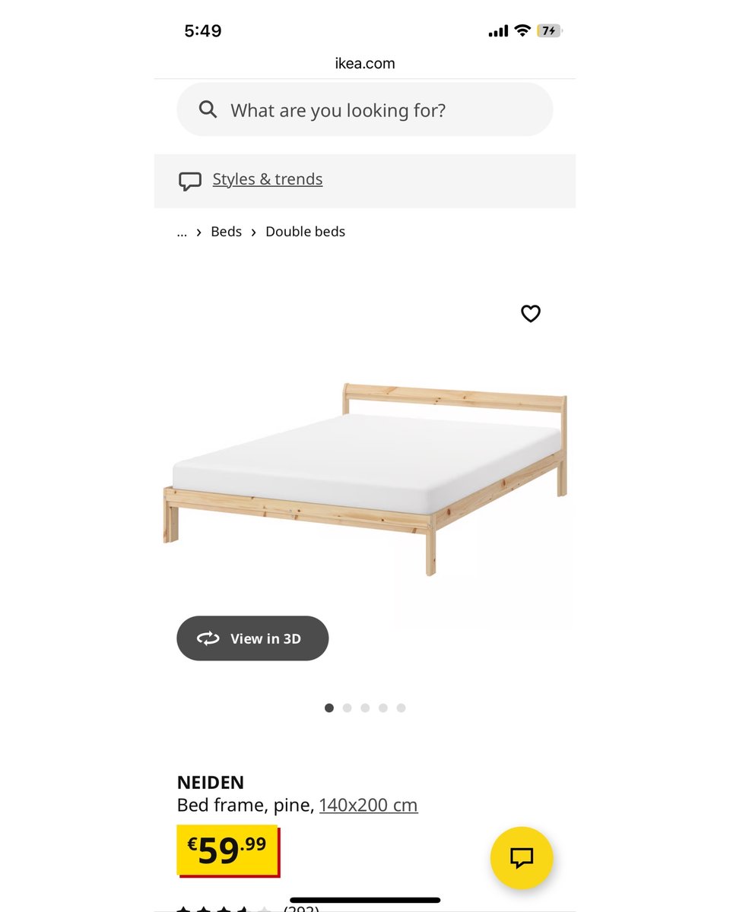Open the 140x200 cm size option
The width and height of the screenshot is (730, 912).
tap(368, 805)
